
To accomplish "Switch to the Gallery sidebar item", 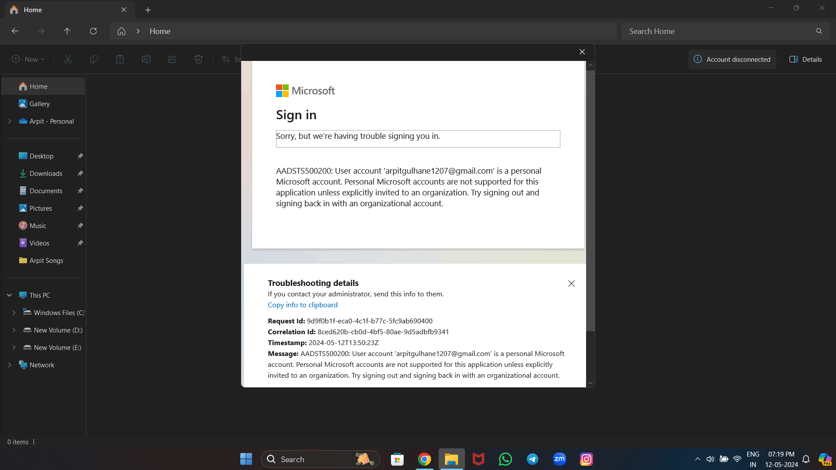I will [39, 104].
